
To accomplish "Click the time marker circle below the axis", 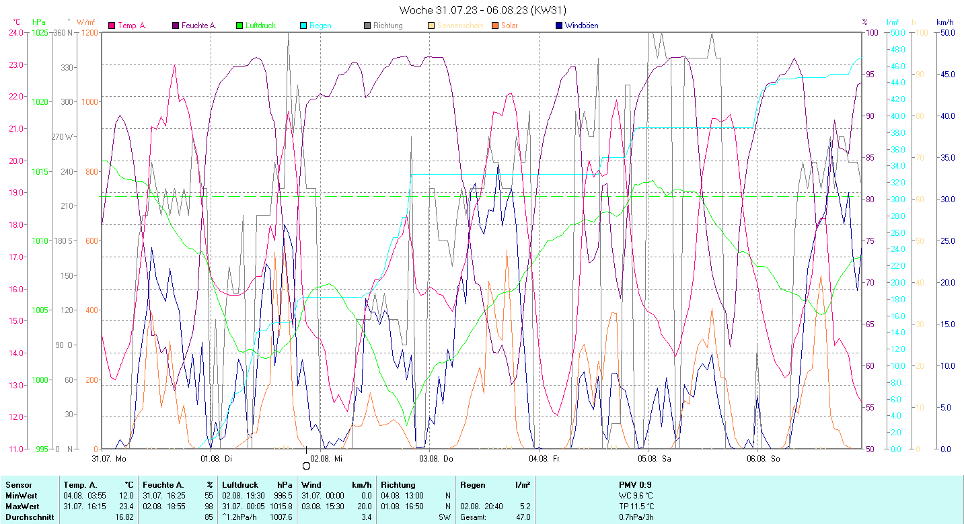I will 306,466.
